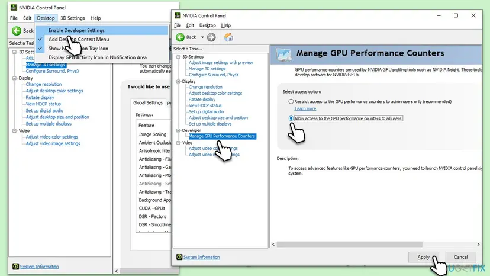Select Adjust video color settings in left window
This screenshot has width=490, height=276.
click(52, 137)
